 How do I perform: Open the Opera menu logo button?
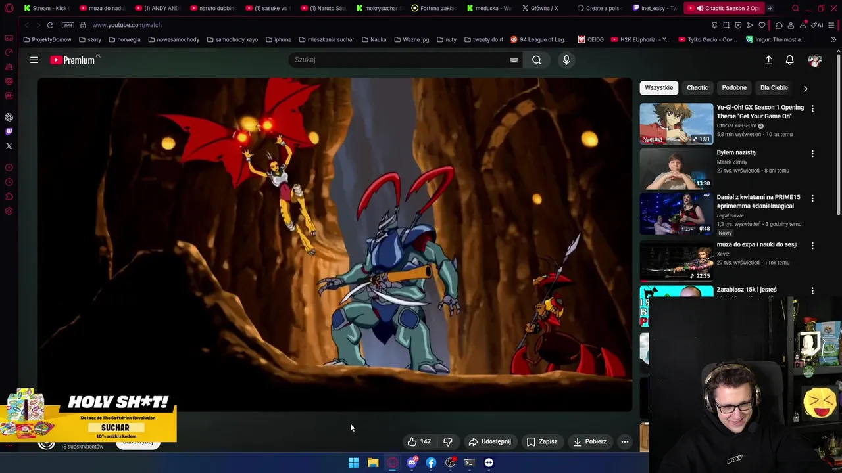[x=9, y=8]
